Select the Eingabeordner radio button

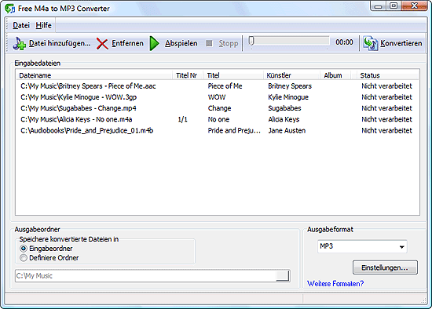24,249
